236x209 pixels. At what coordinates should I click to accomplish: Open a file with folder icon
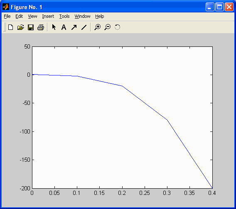pyautogui.click(x=21, y=27)
